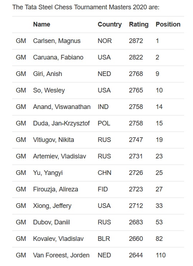Click FID country code cell

103,189
